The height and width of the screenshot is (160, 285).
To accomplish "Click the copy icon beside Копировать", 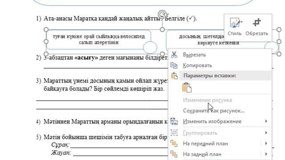I will click(174, 65).
